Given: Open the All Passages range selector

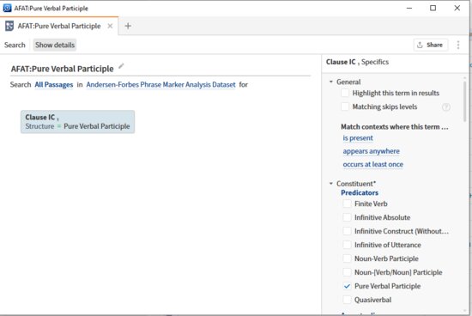Looking at the screenshot, I should (54, 85).
